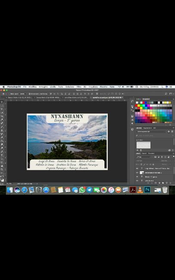Pick the red swatch in the Swatches panel

[x=136, y=106]
